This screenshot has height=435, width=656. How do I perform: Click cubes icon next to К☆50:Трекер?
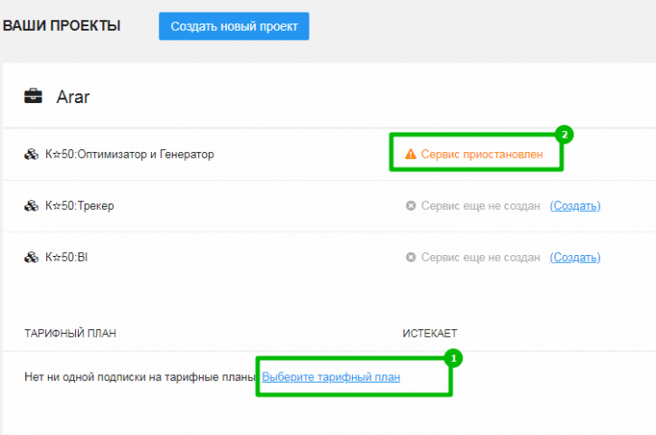(x=32, y=206)
